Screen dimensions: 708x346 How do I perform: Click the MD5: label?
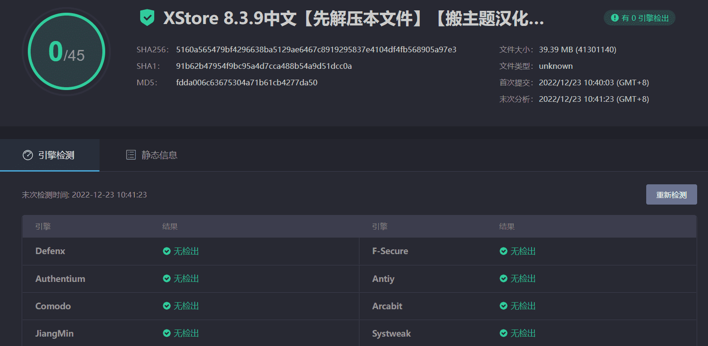pos(147,82)
